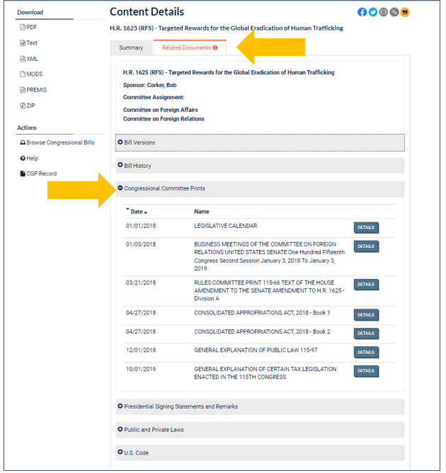Expand the Bill Versions section
Screen dimensions: 446x473
point(139,142)
